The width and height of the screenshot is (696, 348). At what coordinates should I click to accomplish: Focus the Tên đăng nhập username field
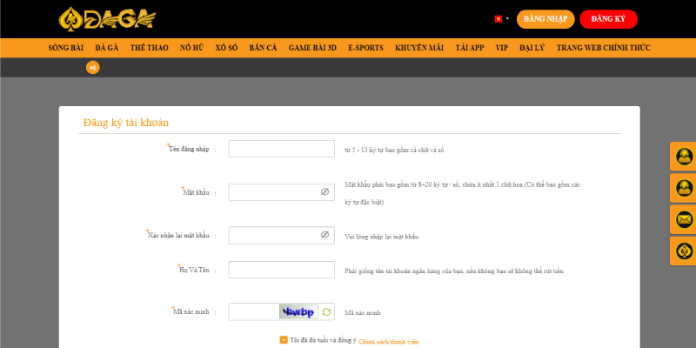tap(281, 149)
